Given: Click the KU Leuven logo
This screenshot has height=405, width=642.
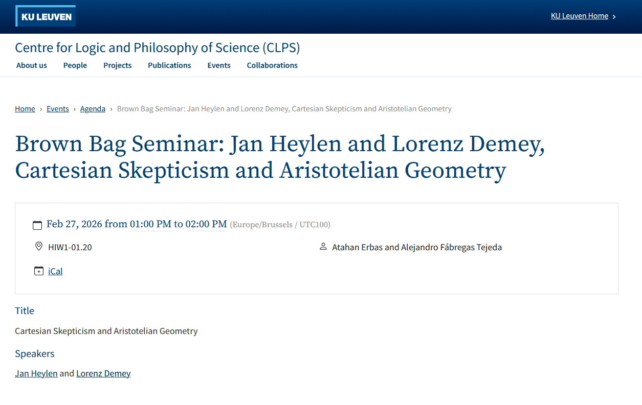Looking at the screenshot, I should pos(46,16).
